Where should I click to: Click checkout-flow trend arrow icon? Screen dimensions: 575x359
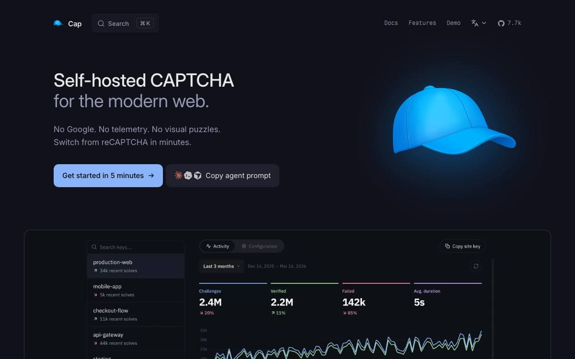coord(95,319)
